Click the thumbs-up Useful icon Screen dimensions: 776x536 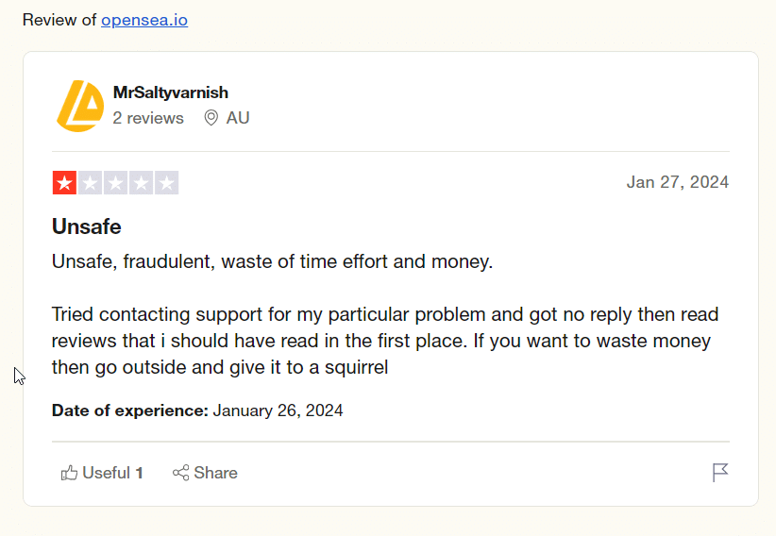click(x=69, y=473)
